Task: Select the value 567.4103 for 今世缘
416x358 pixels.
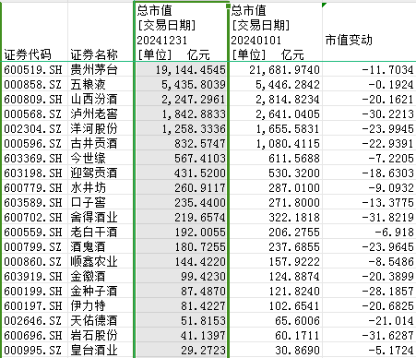Action: 181,158
